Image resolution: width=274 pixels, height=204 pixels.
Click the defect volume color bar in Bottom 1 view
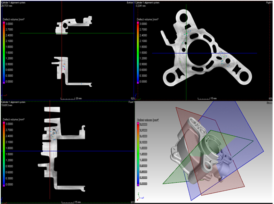pos(4,53)
